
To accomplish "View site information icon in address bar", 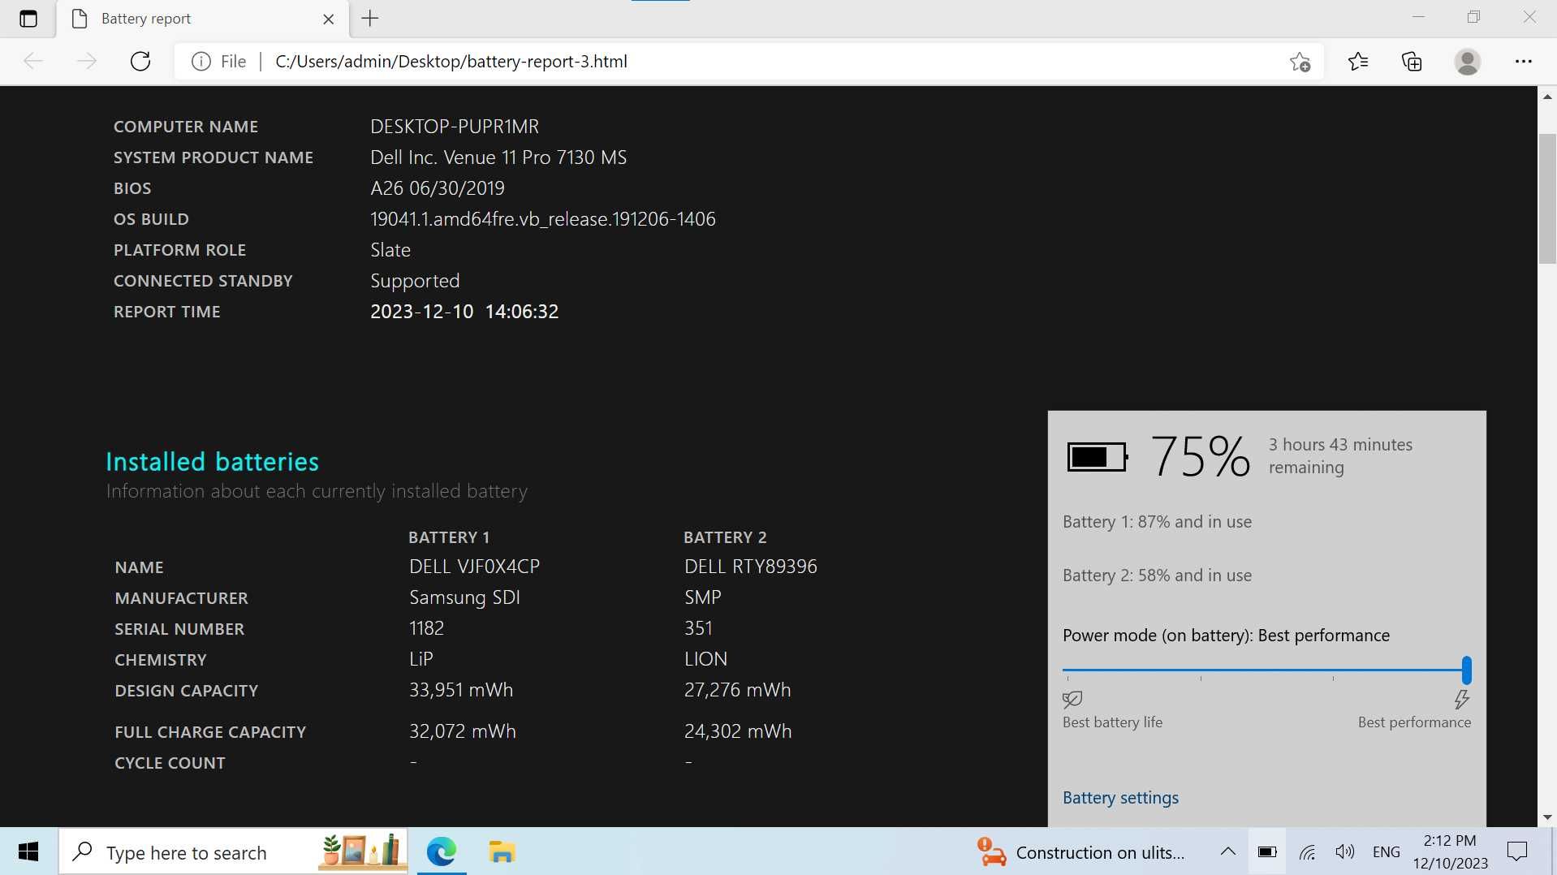I will point(201,62).
